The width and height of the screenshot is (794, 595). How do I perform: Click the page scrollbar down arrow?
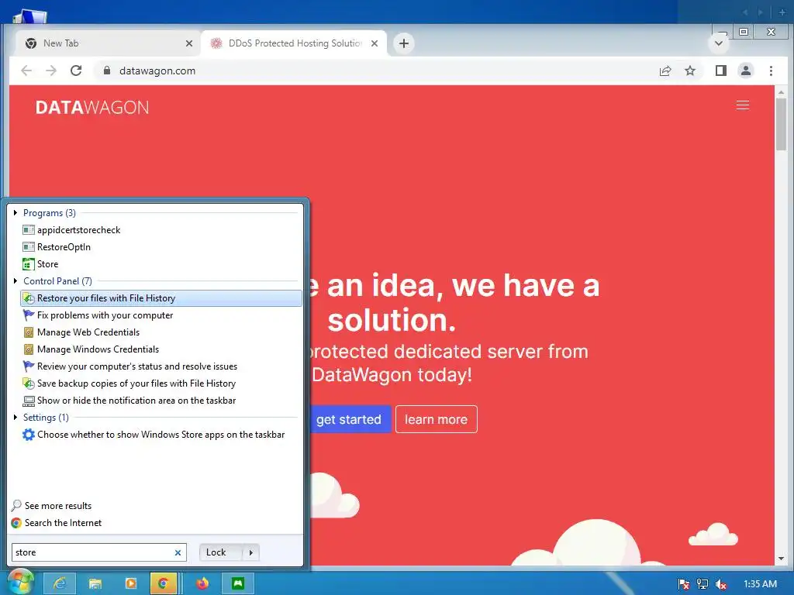click(x=782, y=559)
